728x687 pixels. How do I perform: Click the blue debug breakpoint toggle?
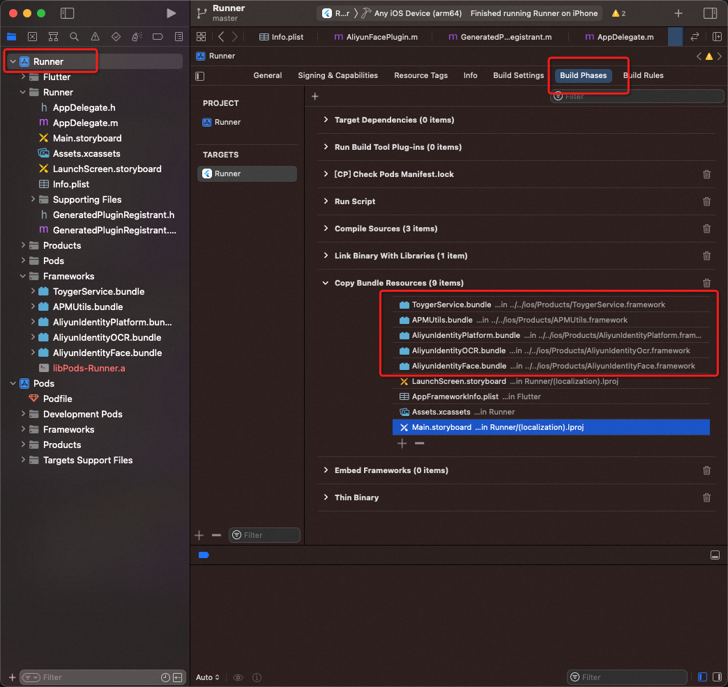tap(204, 555)
